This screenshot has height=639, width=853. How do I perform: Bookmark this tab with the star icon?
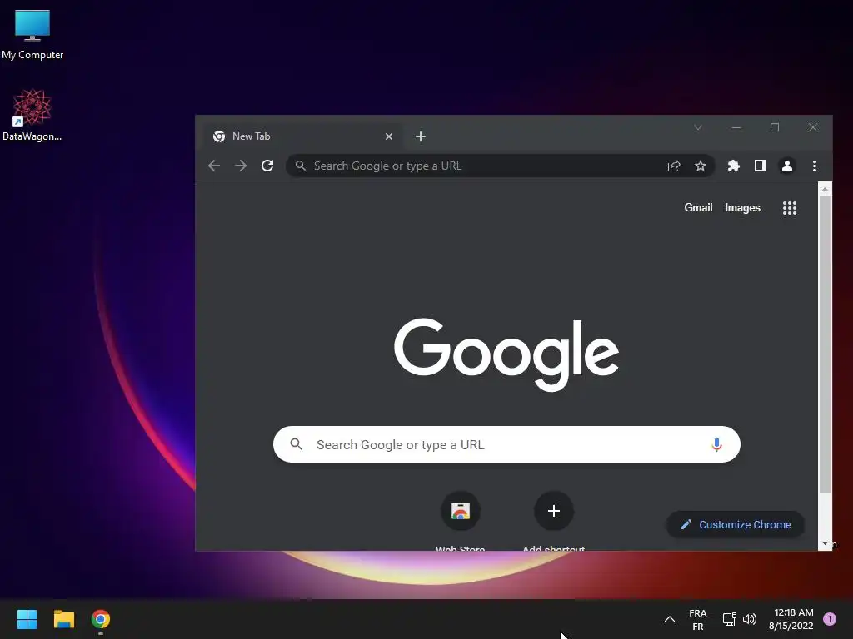pyautogui.click(x=700, y=166)
